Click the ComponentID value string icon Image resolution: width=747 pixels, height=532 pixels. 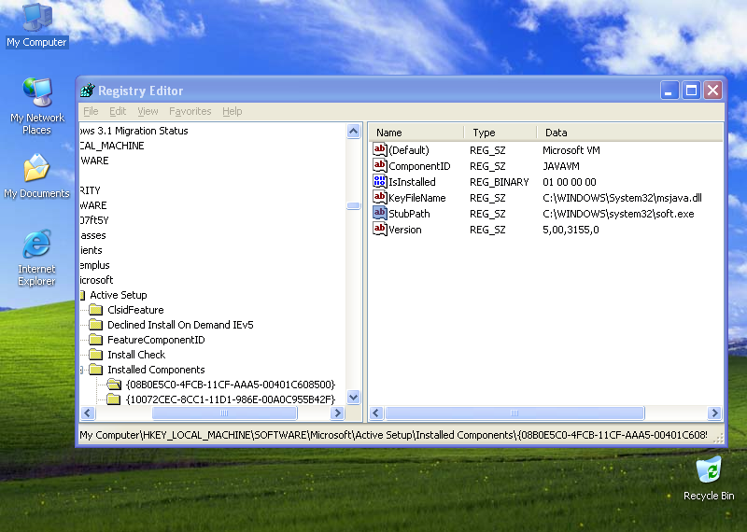point(380,166)
